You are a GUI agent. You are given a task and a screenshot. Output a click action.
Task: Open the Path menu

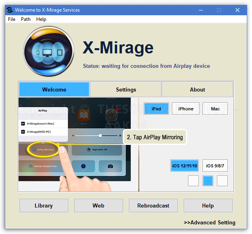tap(26, 19)
